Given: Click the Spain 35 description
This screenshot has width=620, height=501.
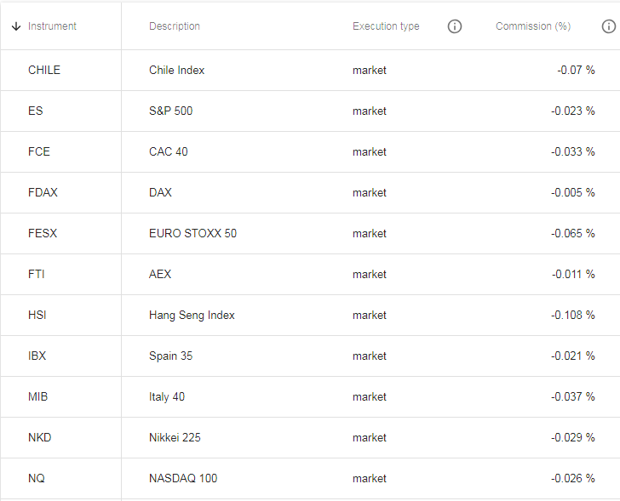Looking at the screenshot, I should click(171, 356).
